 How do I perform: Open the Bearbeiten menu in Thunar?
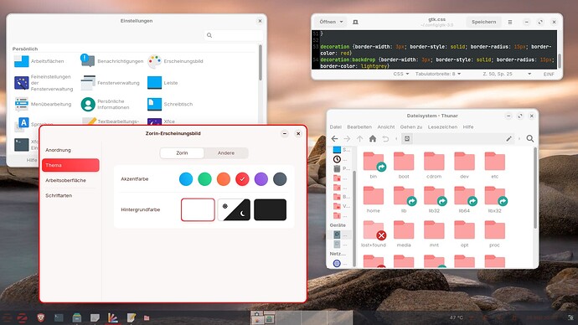tap(359, 126)
